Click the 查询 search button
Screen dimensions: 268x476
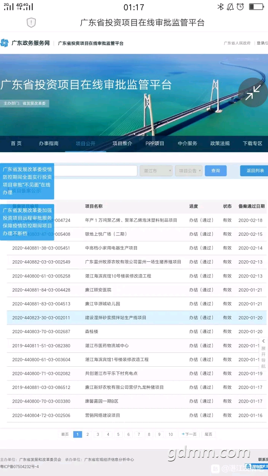[x=216, y=171]
